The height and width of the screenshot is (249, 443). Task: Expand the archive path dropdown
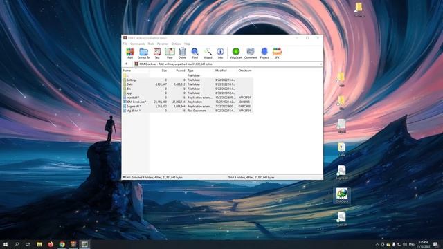[x=320, y=64]
